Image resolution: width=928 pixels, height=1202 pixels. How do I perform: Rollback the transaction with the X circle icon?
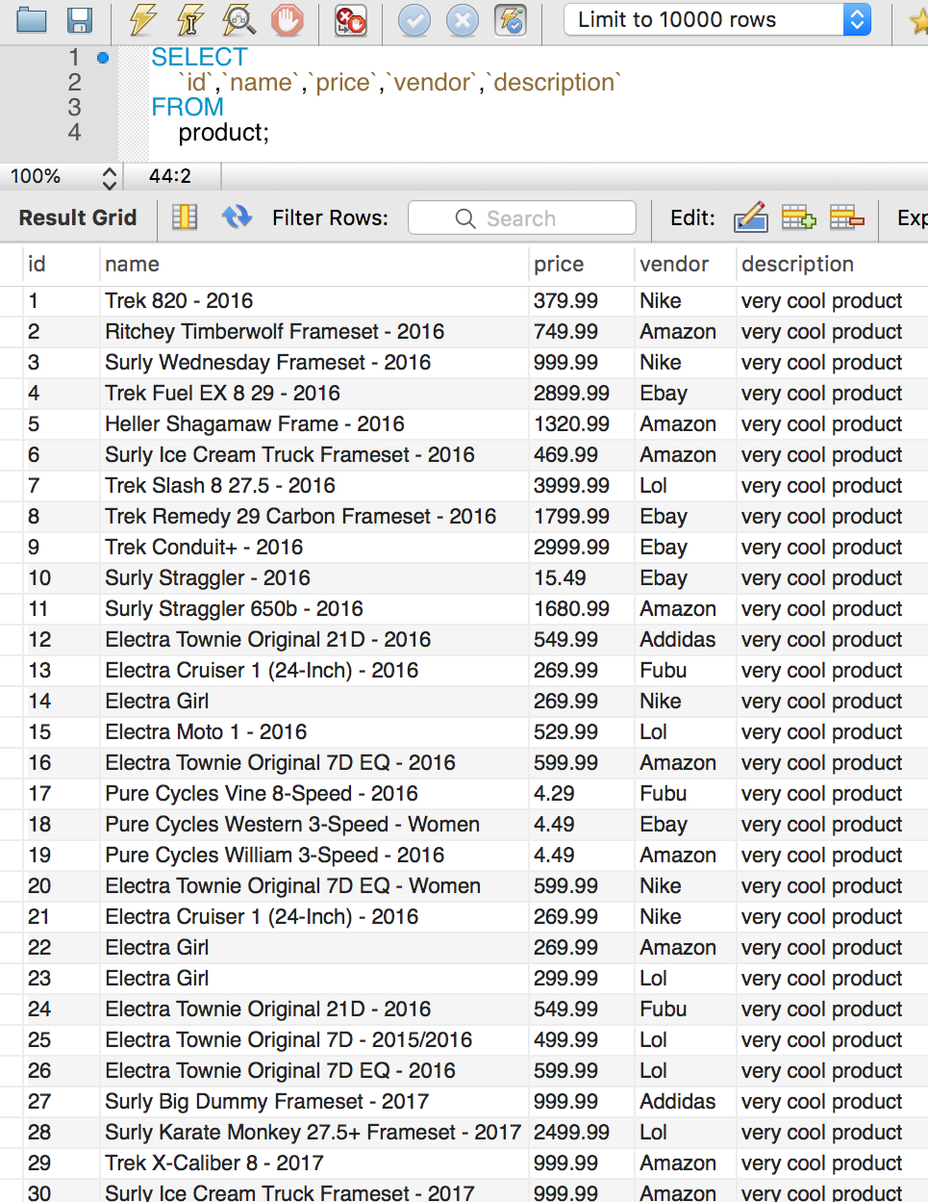pos(463,20)
